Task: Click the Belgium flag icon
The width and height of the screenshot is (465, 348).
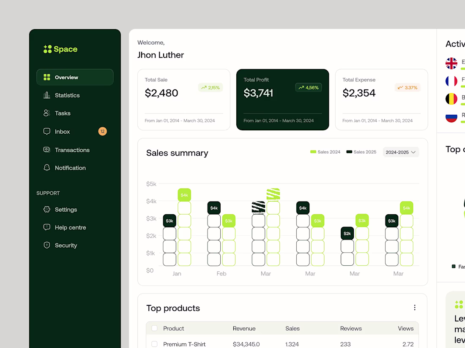Action: point(451,99)
